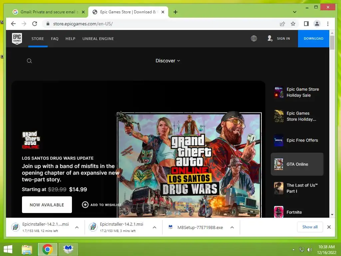The width and height of the screenshot is (341, 256).
Task: Open the network tray icon
Action: tap(302, 250)
